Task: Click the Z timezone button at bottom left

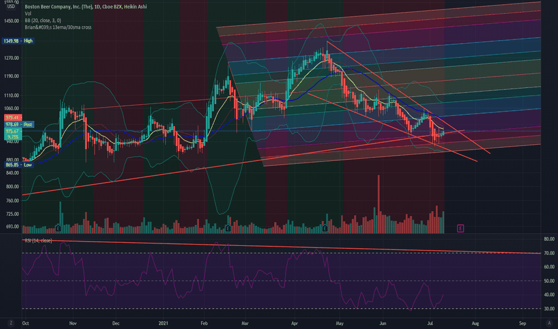Action: pyautogui.click(x=11, y=323)
